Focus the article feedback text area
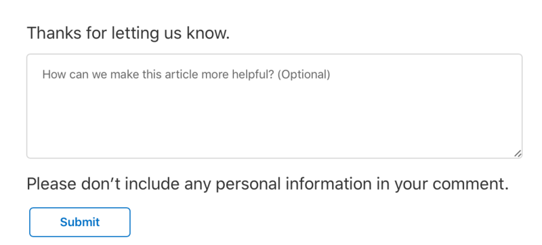Image resolution: width=542 pixels, height=245 pixels. (x=274, y=106)
